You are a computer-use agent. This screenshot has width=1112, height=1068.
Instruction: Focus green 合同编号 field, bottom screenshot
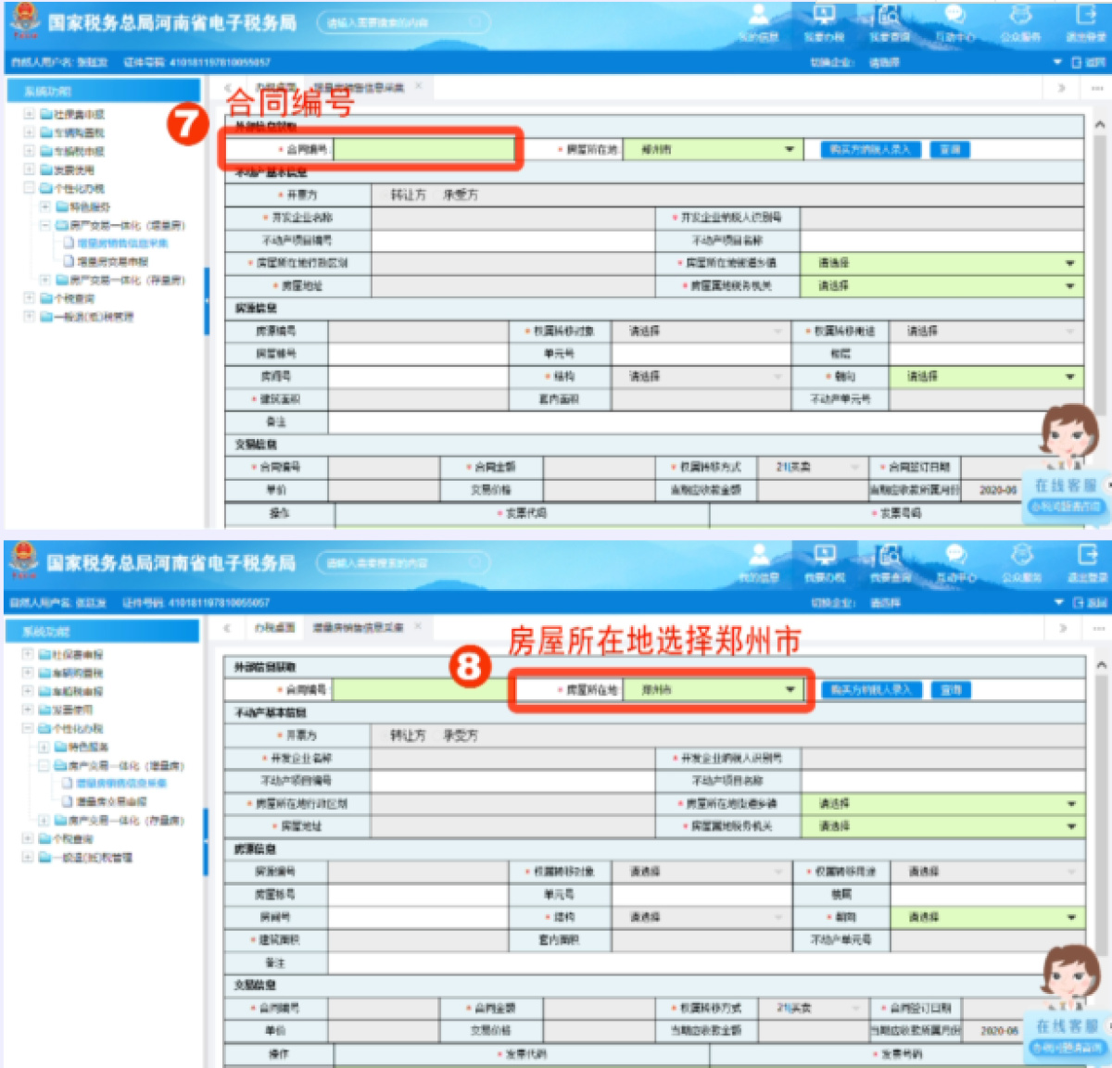point(422,690)
